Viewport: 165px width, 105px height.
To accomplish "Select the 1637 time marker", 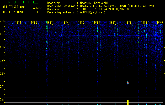I will 113,23.
